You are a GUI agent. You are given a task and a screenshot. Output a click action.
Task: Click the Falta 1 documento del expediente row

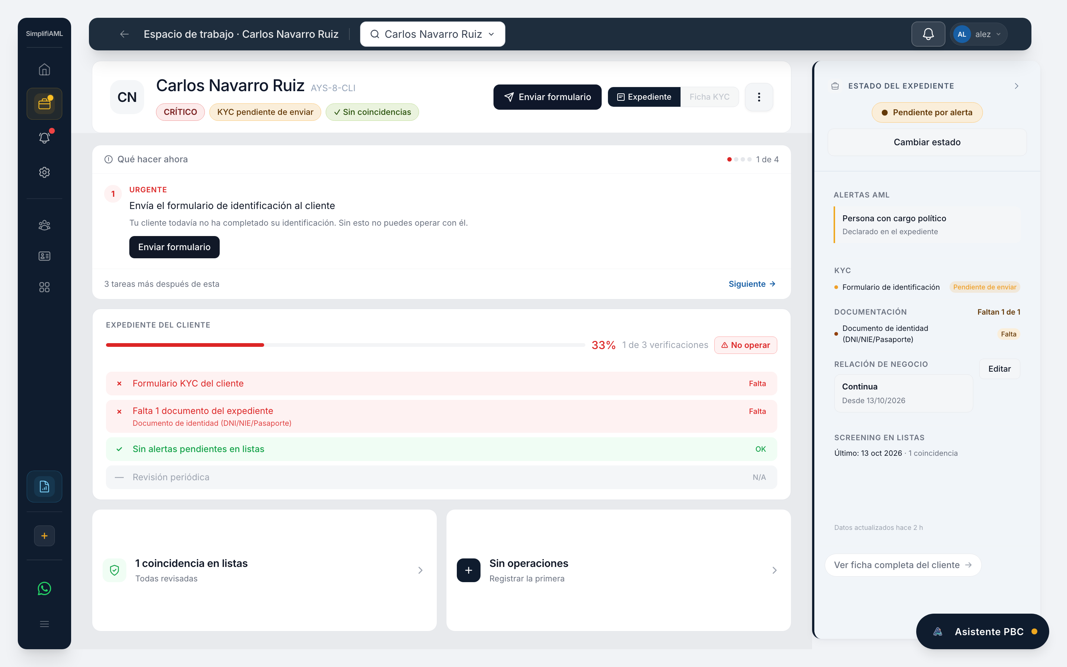tap(441, 416)
